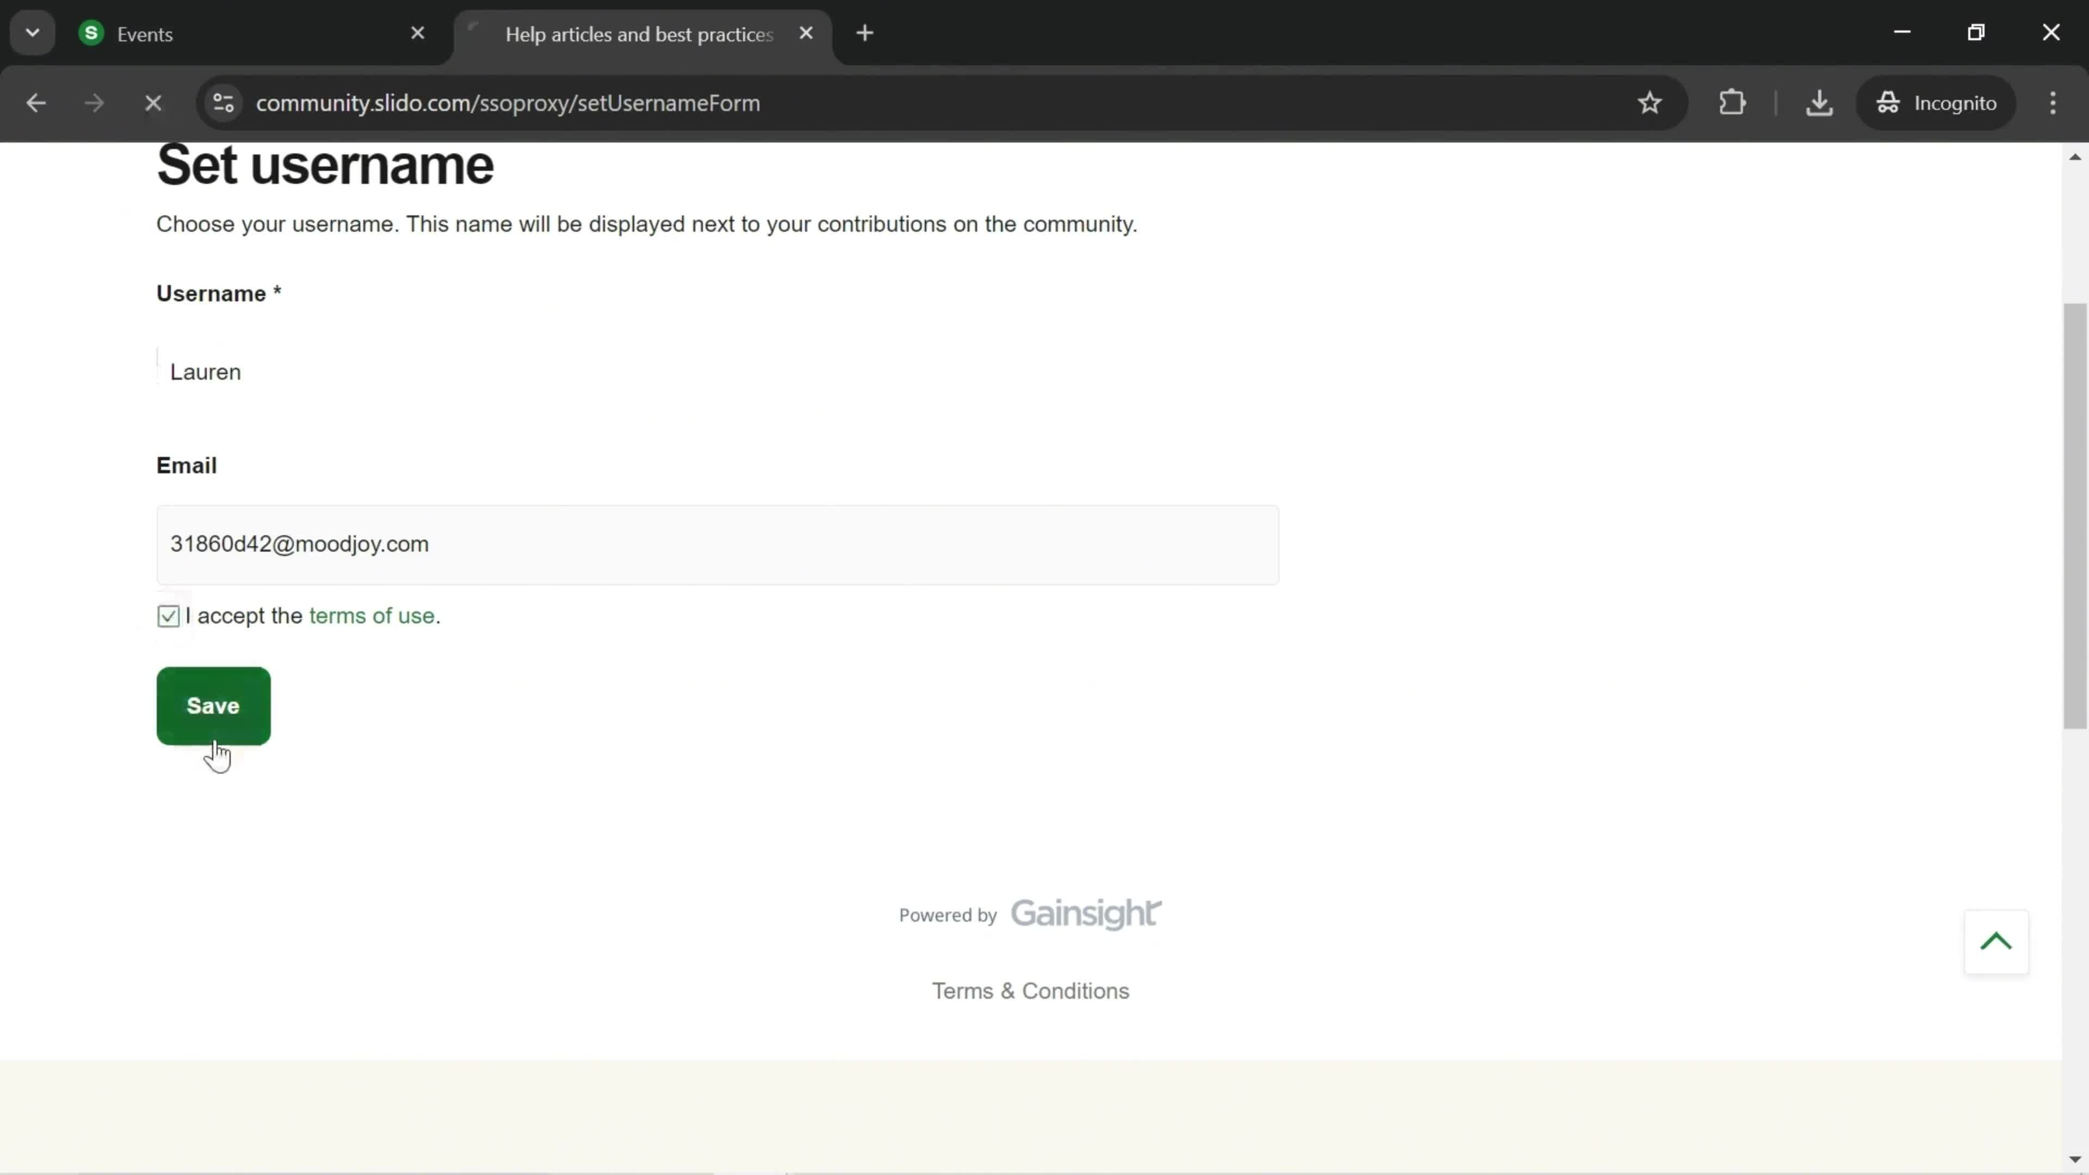Untick the accept terms of use checkbox
The width and height of the screenshot is (2089, 1175).
pyautogui.click(x=169, y=616)
